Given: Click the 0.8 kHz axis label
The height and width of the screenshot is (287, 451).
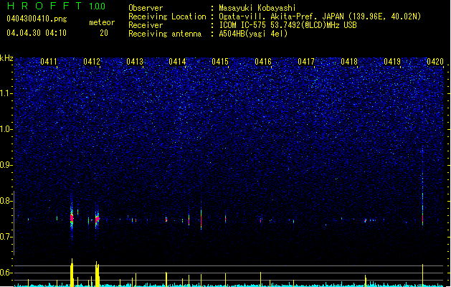Looking at the screenshot, I should click(6, 201).
